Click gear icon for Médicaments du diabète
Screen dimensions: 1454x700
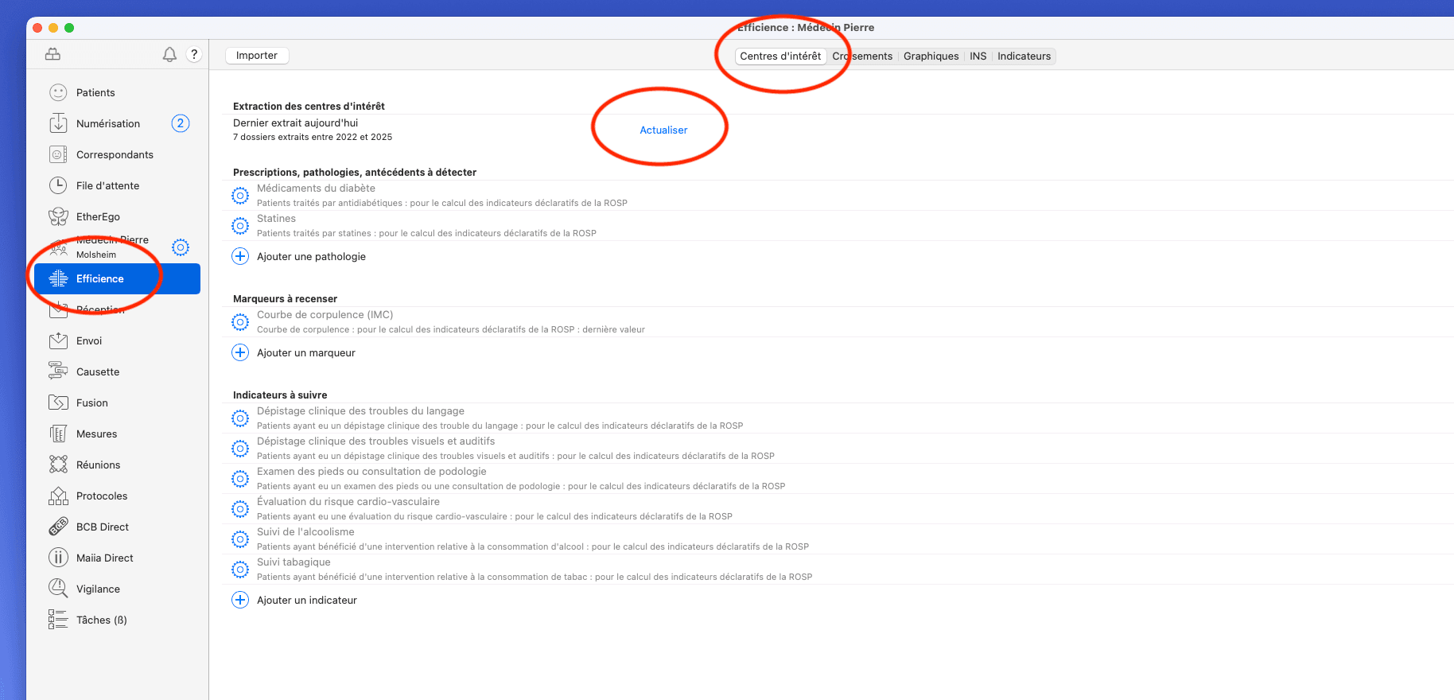tap(240, 196)
